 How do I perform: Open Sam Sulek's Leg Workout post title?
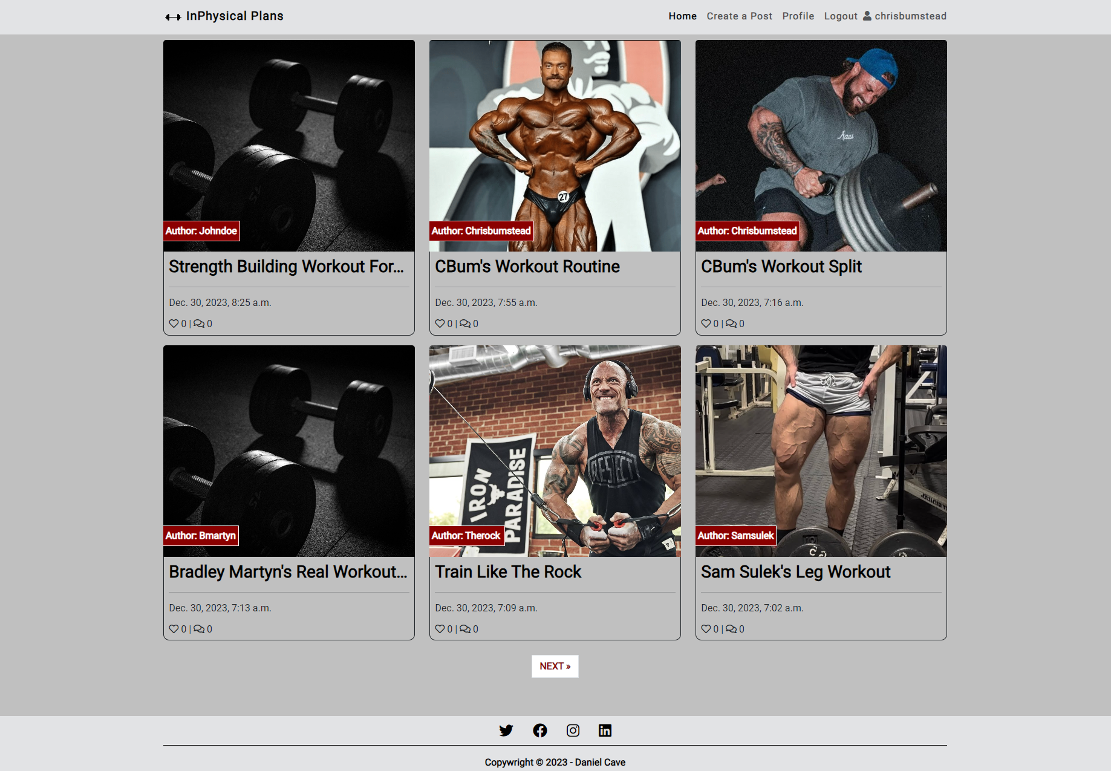click(796, 572)
